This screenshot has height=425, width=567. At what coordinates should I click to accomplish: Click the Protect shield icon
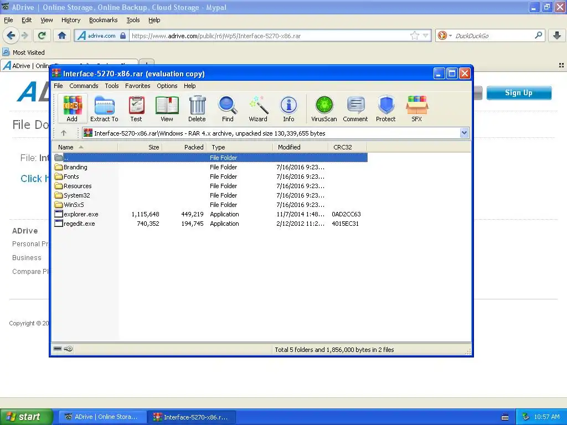pyautogui.click(x=386, y=108)
